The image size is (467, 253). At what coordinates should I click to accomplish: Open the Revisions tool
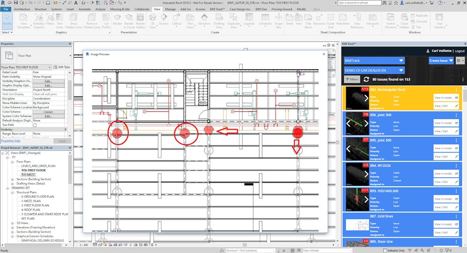[319, 20]
